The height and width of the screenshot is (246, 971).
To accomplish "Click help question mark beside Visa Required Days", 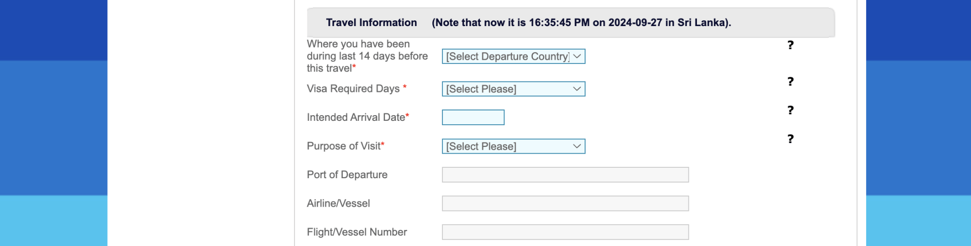I will click(x=790, y=82).
